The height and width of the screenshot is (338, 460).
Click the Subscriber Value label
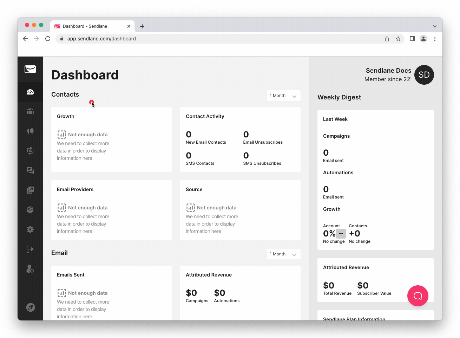pos(374,293)
